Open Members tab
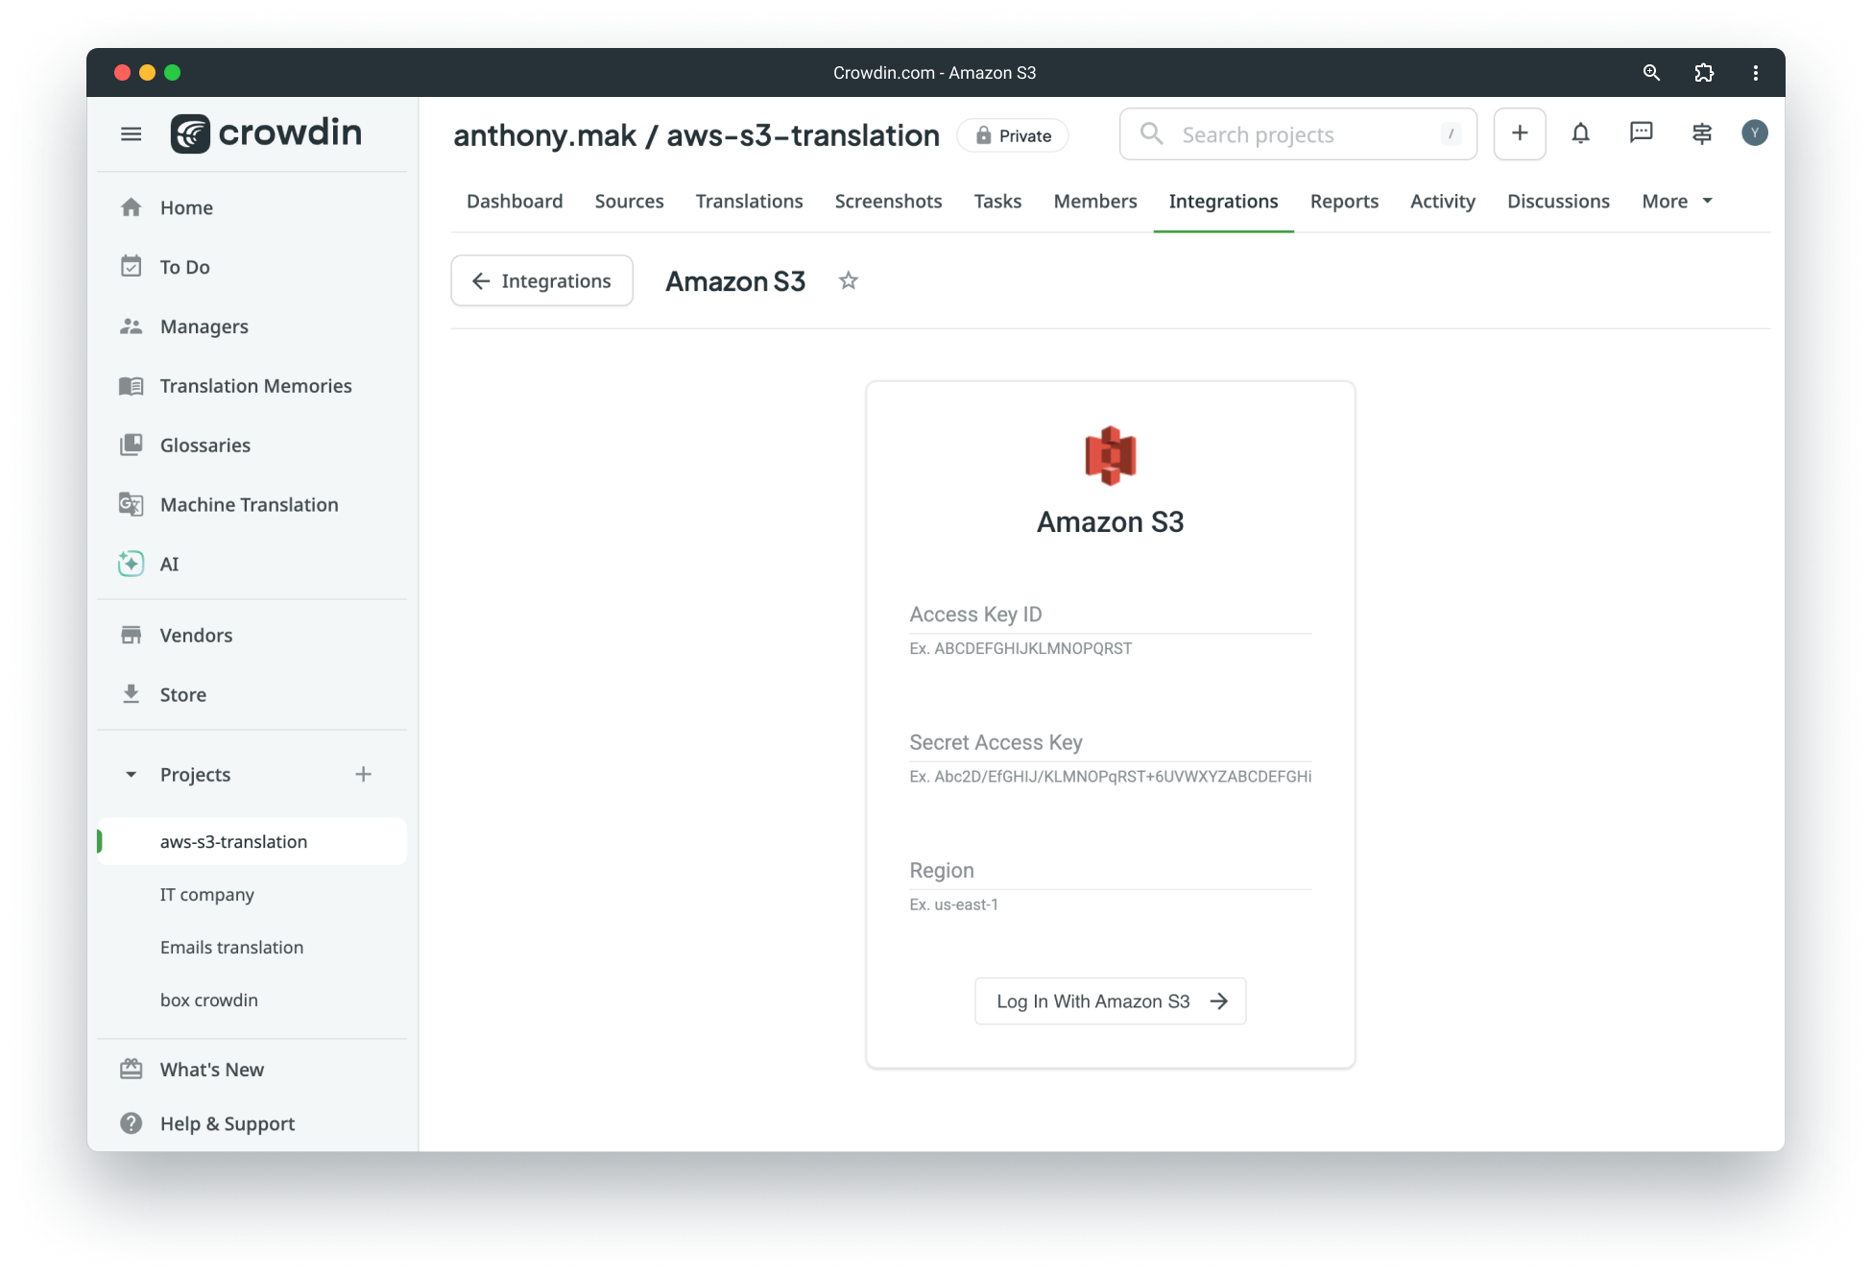The width and height of the screenshot is (1872, 1277). pyautogui.click(x=1095, y=202)
